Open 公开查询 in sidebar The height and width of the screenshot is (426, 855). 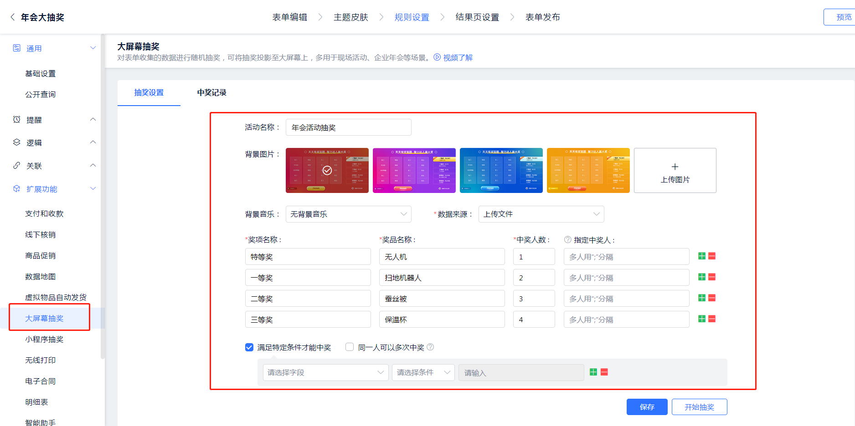41,94
